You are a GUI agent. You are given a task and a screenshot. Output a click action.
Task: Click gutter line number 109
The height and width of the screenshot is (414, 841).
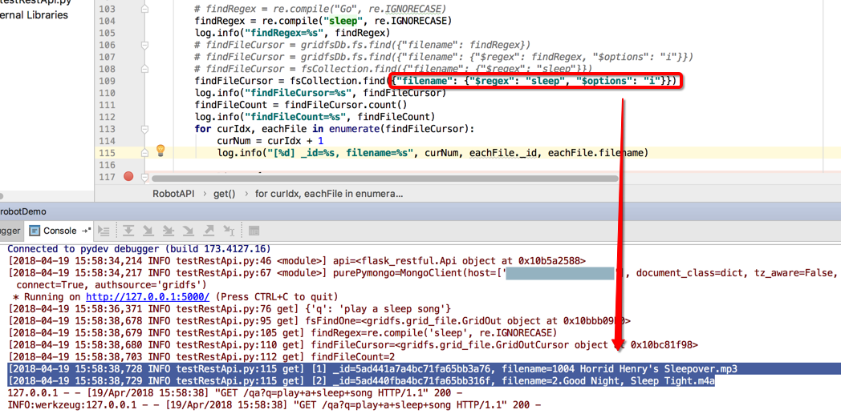pos(108,81)
